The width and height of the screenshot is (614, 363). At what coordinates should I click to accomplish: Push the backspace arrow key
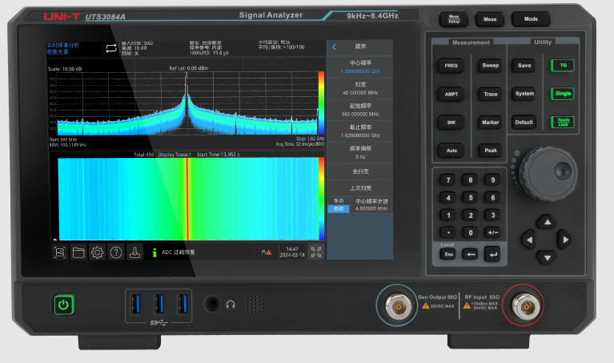point(471,254)
